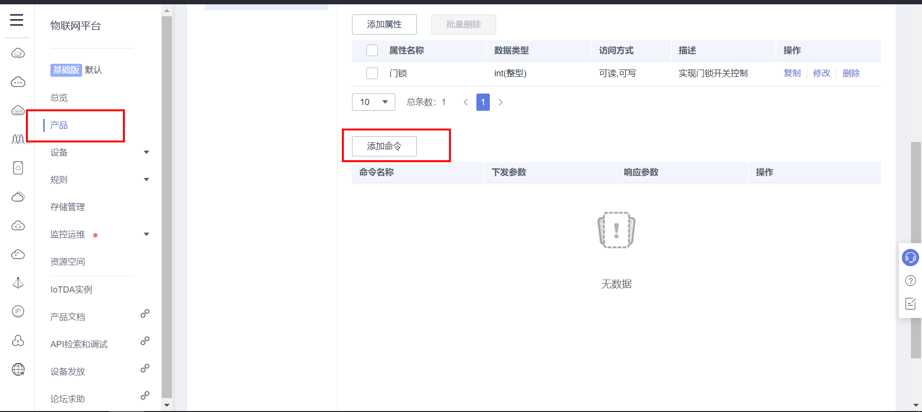922x412 pixels.
Task: Click the 基础版 edition badge
Action: point(66,70)
